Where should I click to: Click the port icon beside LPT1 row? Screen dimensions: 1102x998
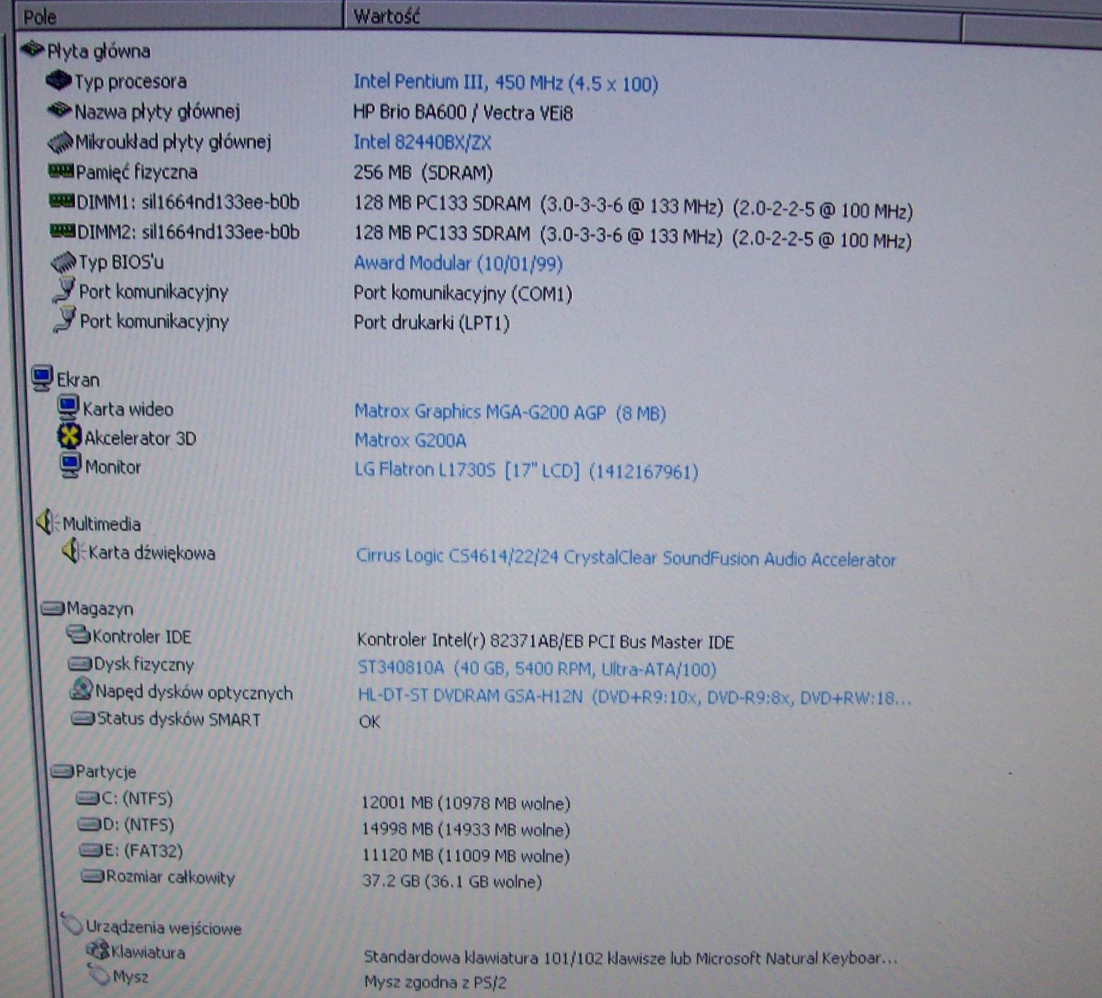pyautogui.click(x=65, y=319)
